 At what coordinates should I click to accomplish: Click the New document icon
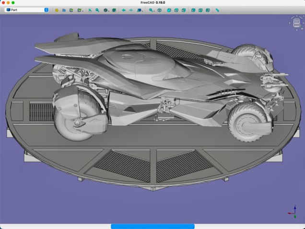[57, 10]
